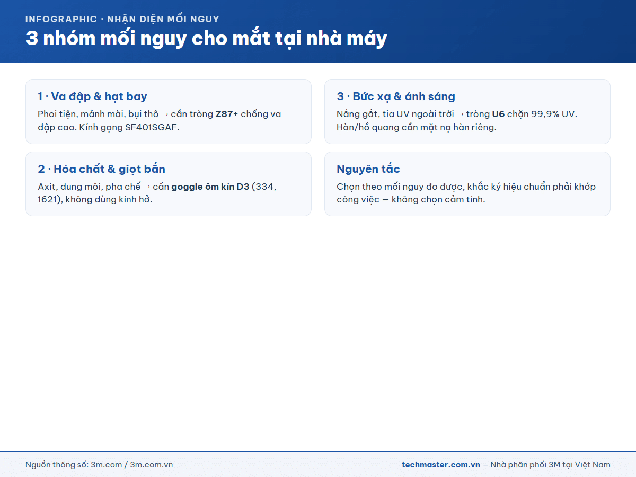
Task: Select the product code "SF401SGAF"
Action: click(152, 128)
